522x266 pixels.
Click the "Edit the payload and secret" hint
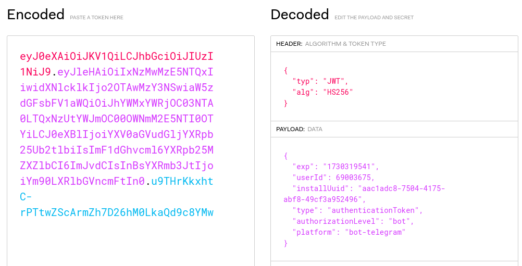point(374,18)
